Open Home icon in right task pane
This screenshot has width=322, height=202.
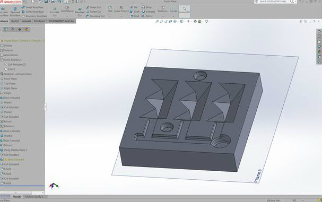(319, 31)
